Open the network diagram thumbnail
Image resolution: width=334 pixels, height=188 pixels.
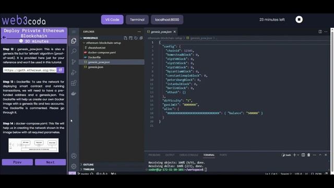coord(33,145)
